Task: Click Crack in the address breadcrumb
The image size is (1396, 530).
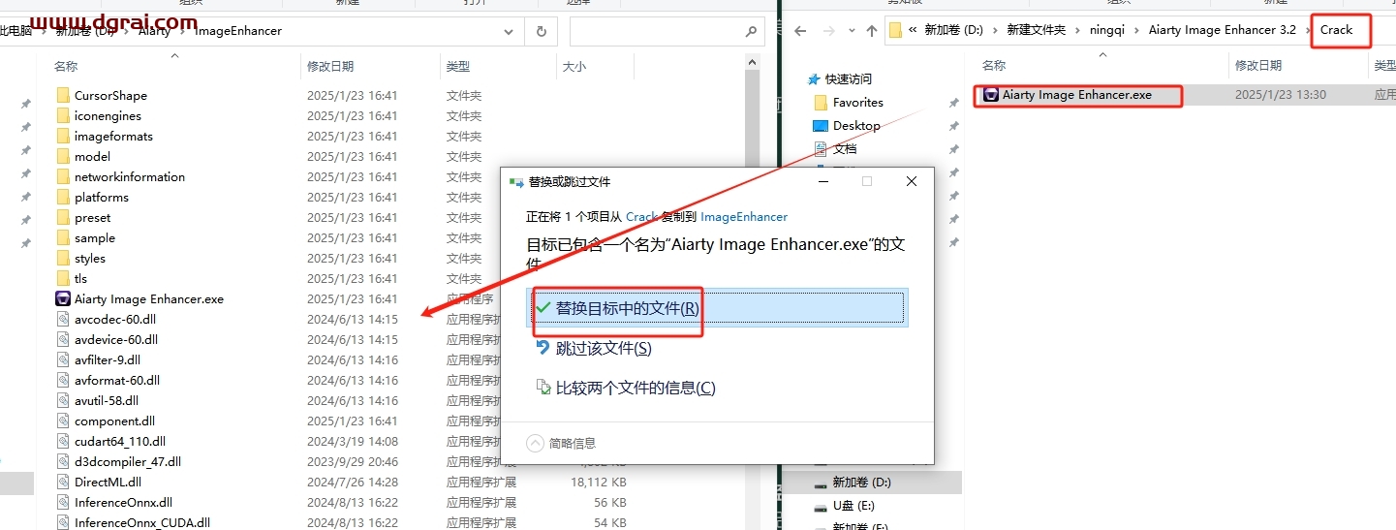Action: [1336, 30]
